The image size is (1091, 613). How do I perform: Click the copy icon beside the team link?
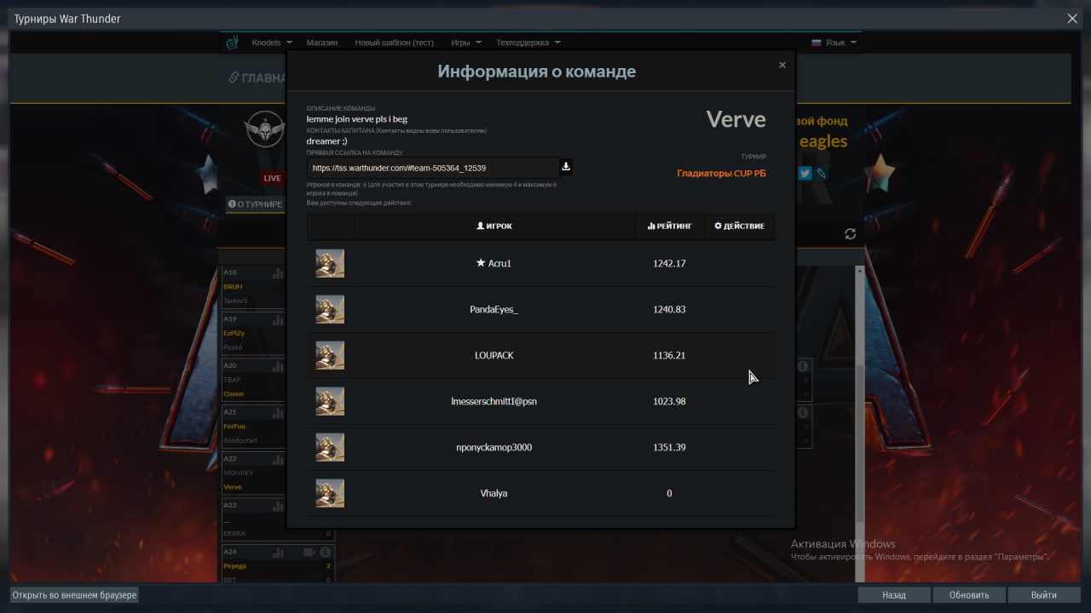tap(565, 167)
